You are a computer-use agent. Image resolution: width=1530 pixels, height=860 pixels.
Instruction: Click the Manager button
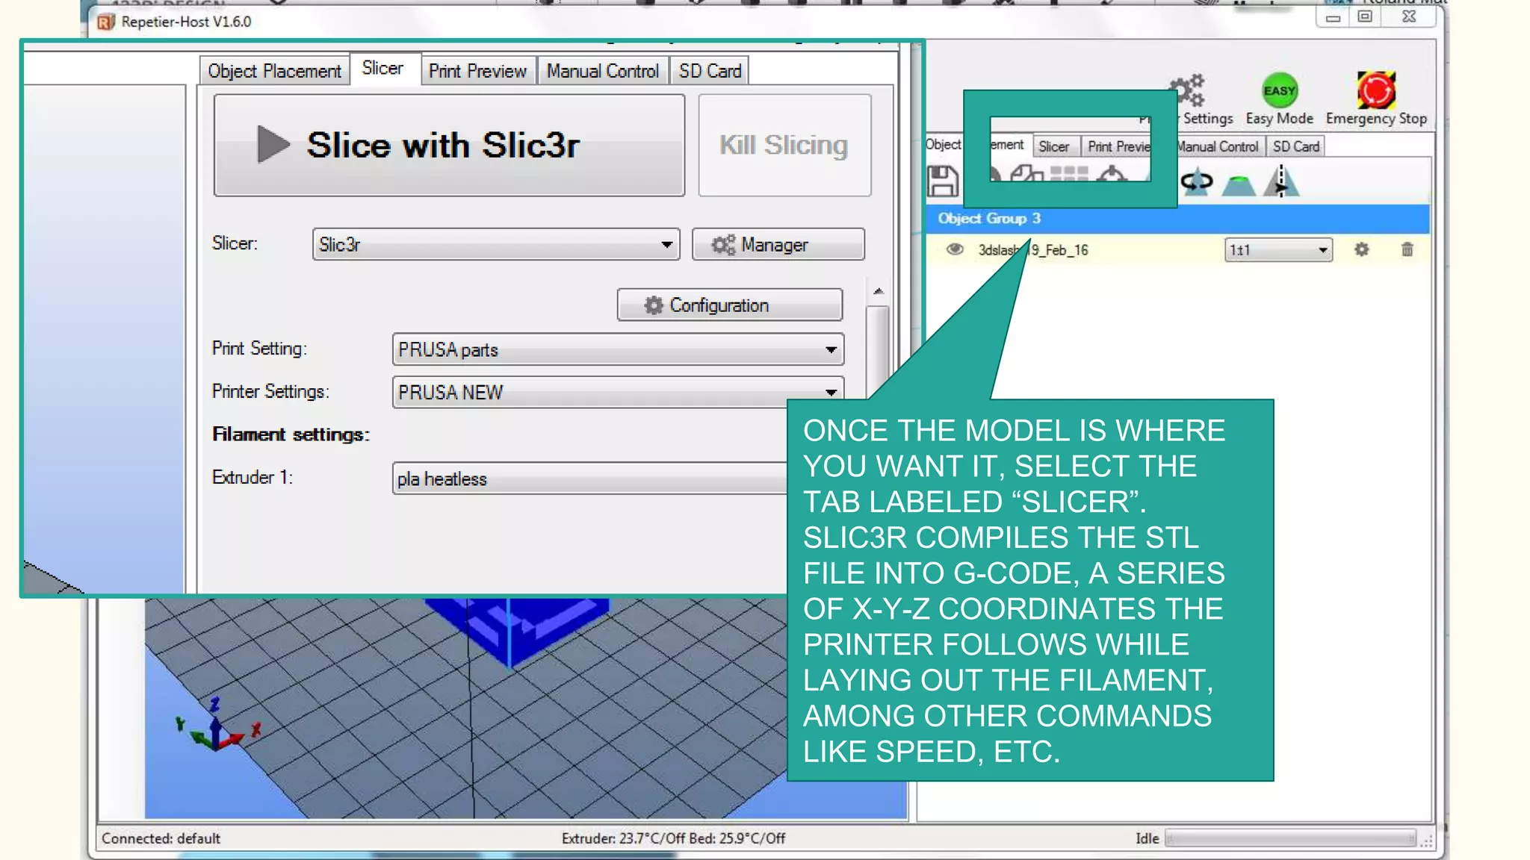pos(778,244)
